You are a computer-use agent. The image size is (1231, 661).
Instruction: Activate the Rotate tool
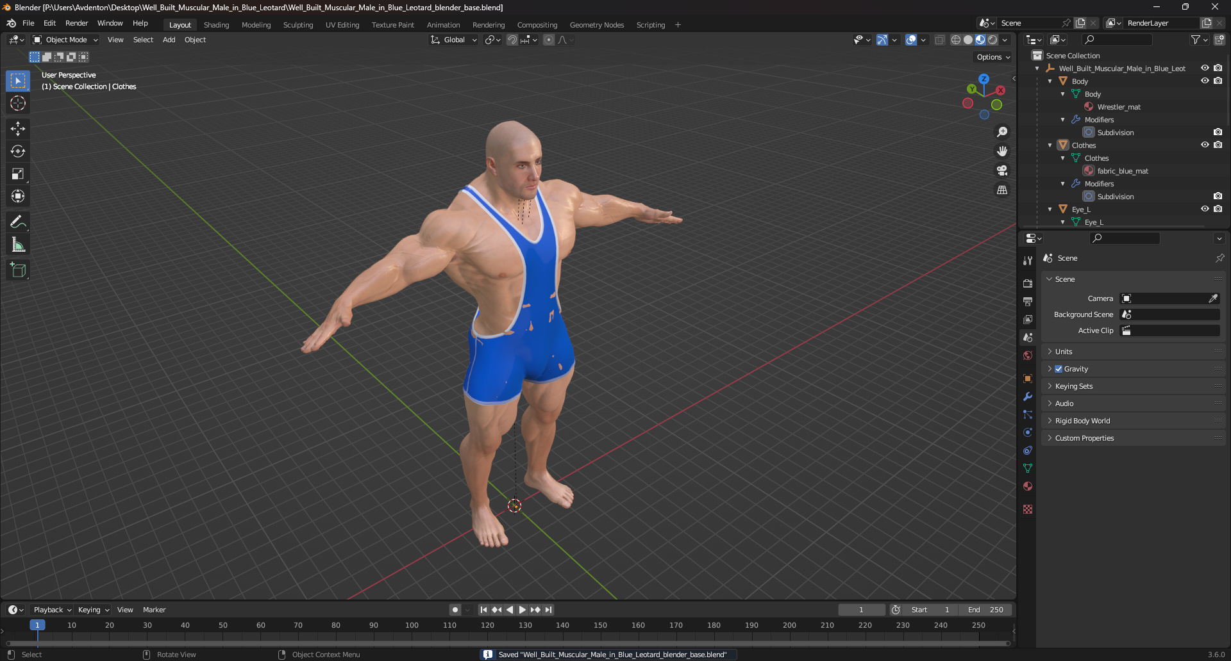point(18,151)
